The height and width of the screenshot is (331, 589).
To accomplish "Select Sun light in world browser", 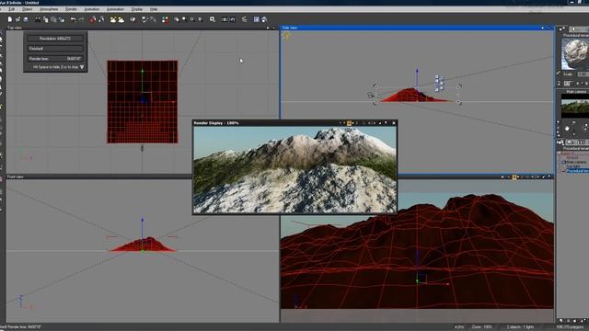I will coord(573,166).
